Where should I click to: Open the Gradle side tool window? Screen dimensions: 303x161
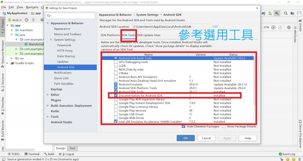pyautogui.click(x=300, y=26)
